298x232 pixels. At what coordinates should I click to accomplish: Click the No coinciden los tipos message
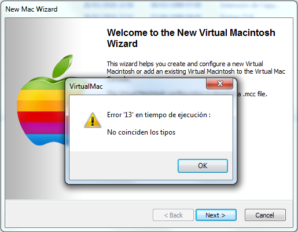click(x=141, y=132)
